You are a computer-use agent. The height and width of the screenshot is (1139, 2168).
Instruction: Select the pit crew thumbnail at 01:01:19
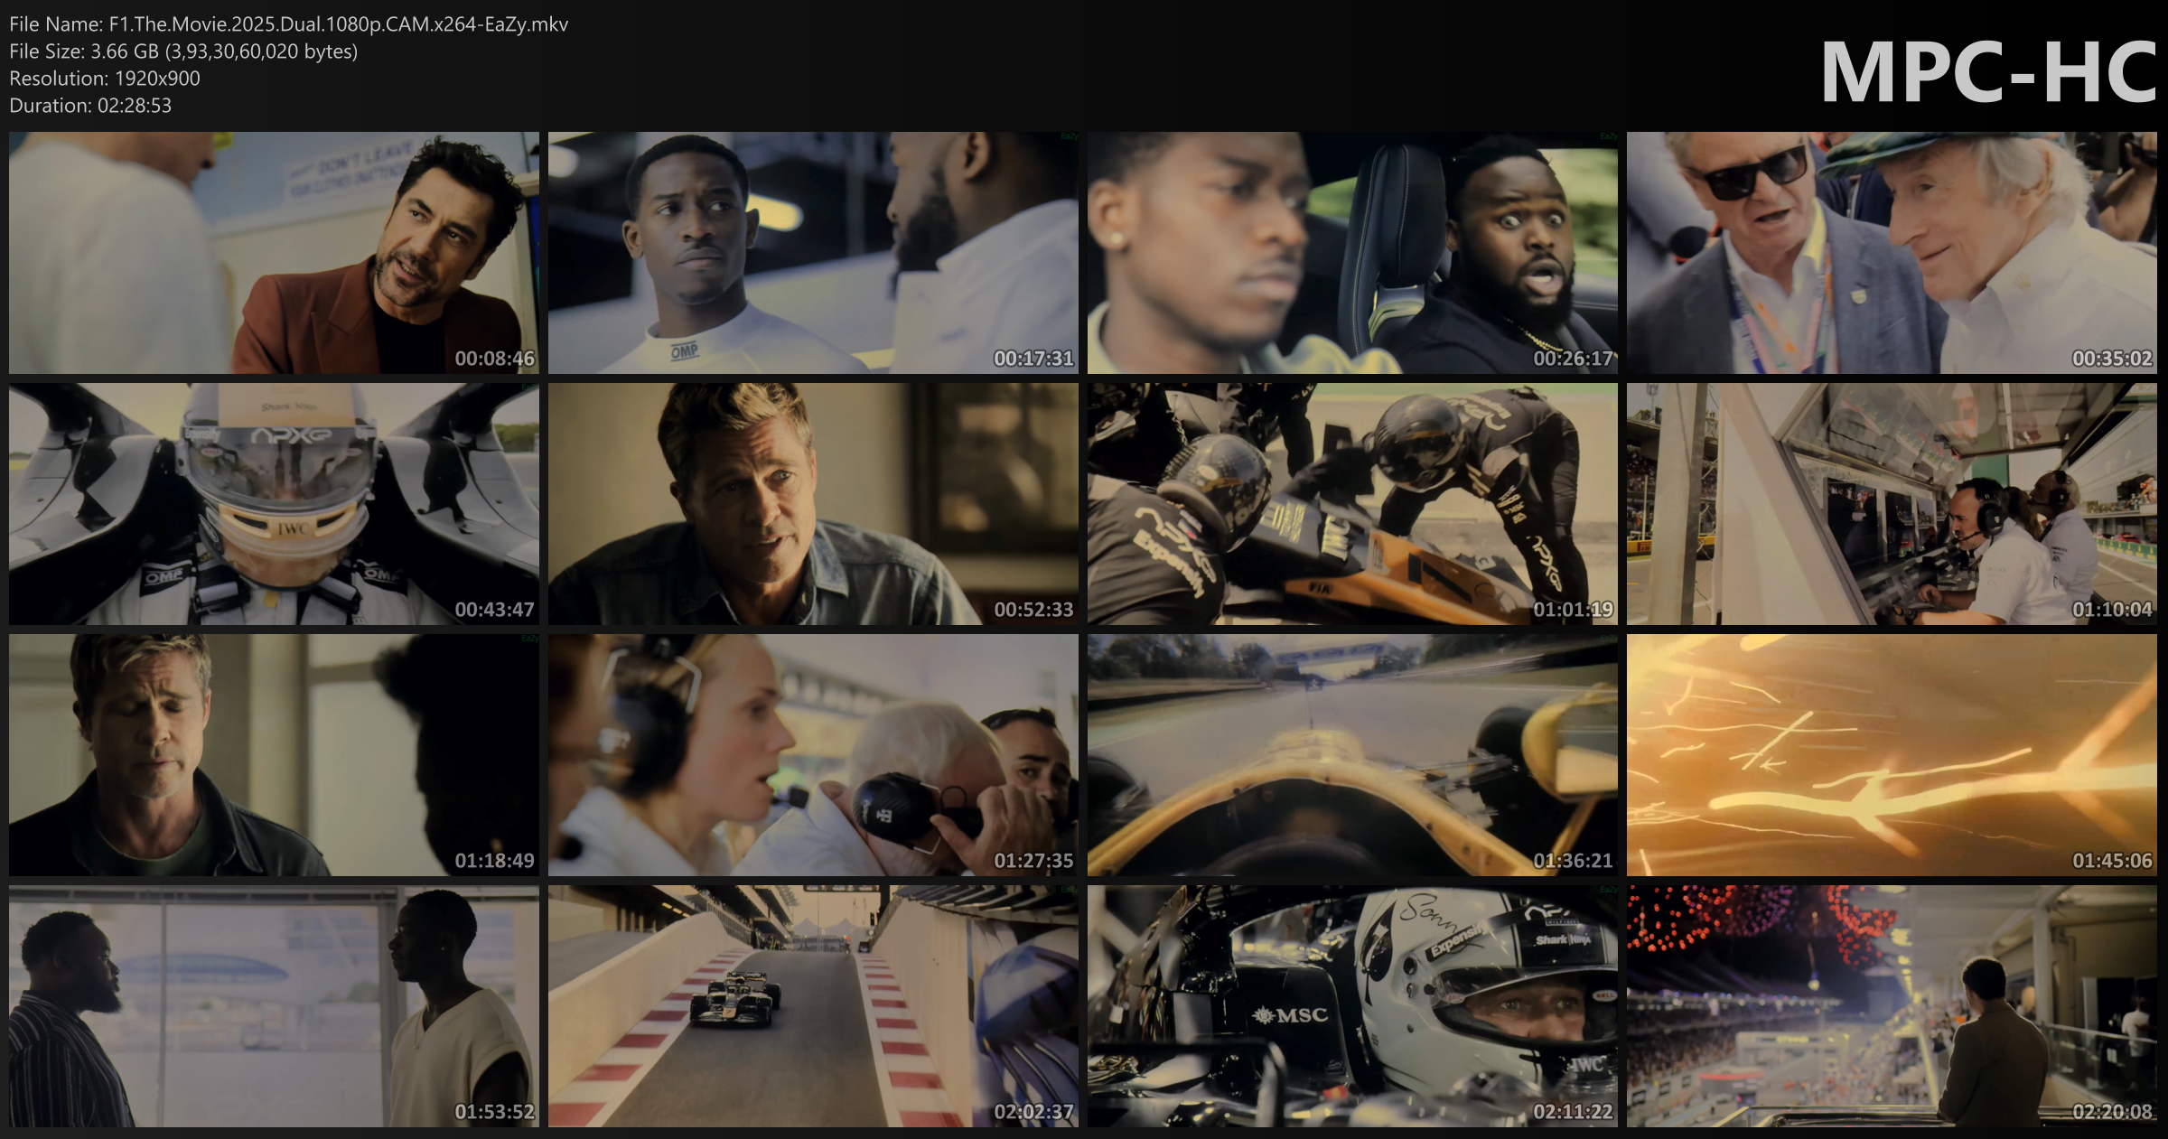(x=1352, y=504)
